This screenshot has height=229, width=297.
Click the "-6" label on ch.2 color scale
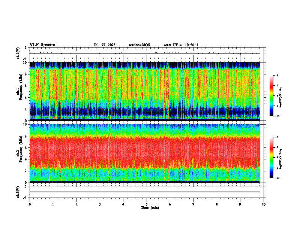tap(277, 137)
